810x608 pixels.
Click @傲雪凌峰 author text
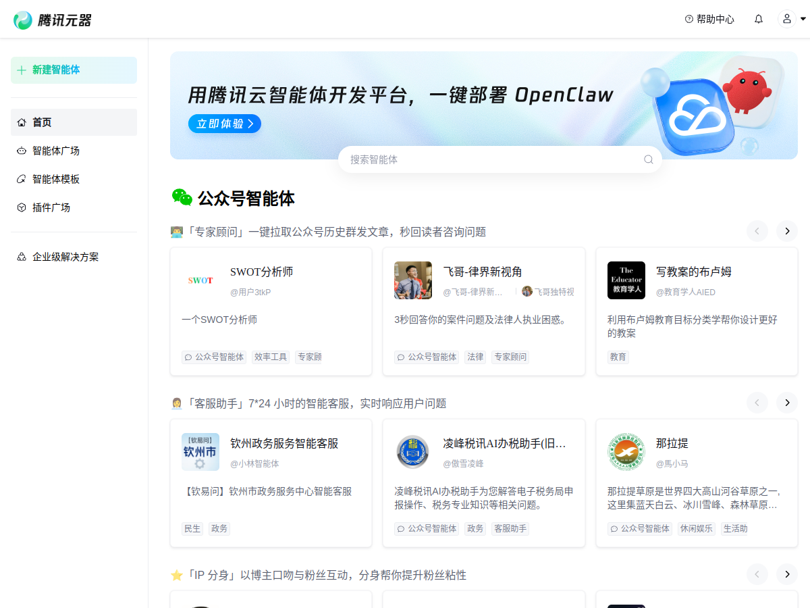pos(463,464)
